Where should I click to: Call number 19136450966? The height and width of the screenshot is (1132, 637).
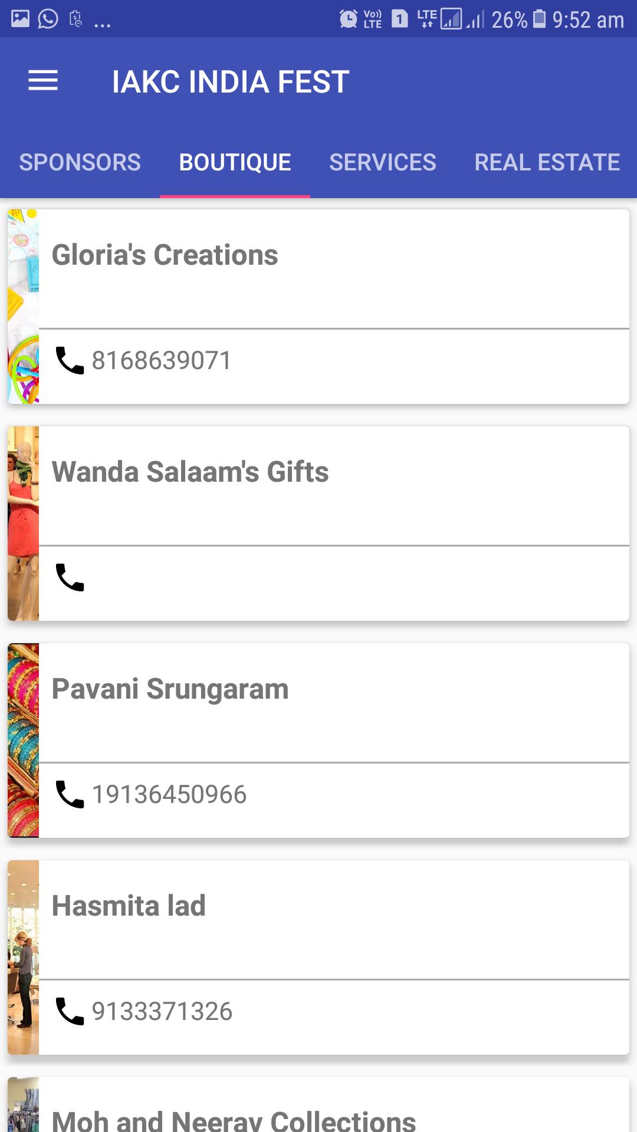point(169,795)
